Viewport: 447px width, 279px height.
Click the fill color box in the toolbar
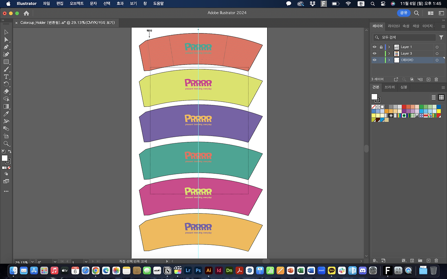click(x=5, y=158)
